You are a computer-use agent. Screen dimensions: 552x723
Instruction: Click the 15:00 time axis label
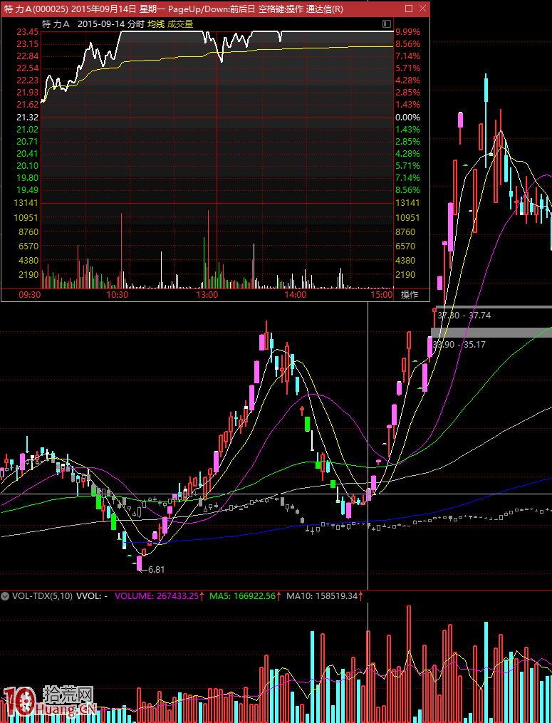point(383,295)
